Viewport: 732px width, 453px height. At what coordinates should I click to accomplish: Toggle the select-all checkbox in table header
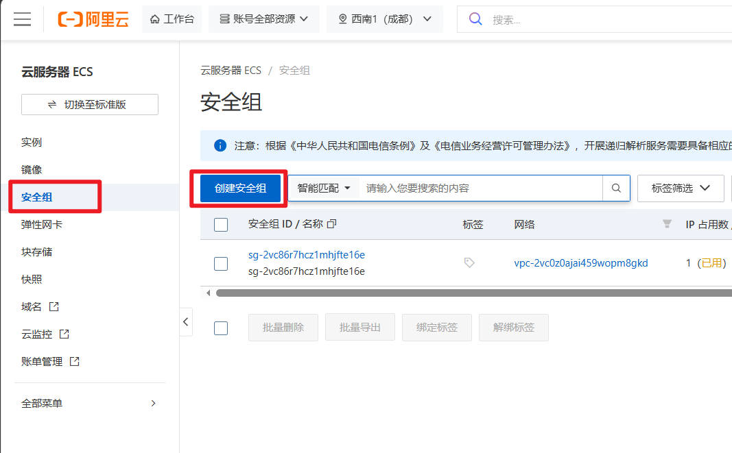[221, 225]
